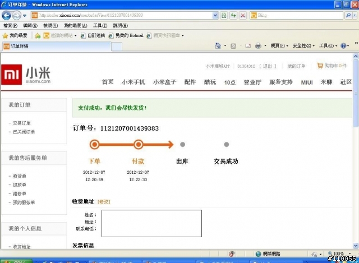Click the Stop loading X icon
359x263 pixels.
click(243, 15)
